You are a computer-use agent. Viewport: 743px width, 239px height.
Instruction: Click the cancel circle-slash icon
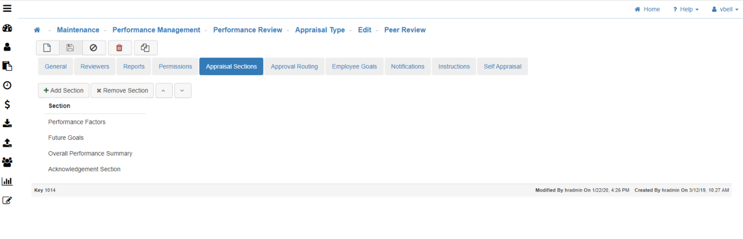(x=94, y=48)
